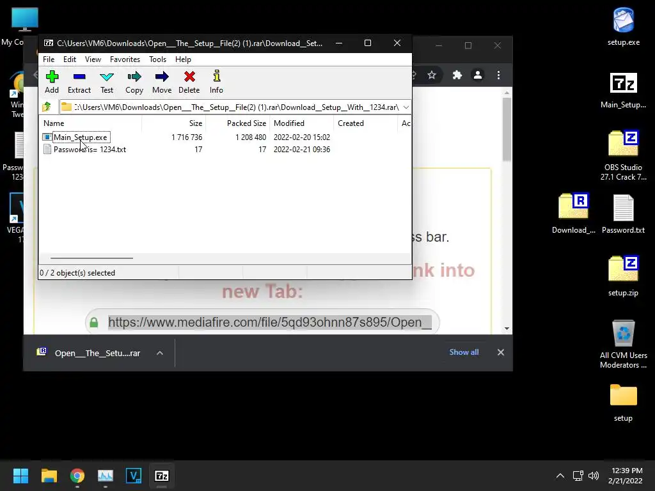Open the File menu
The image size is (655, 491).
coord(49,59)
